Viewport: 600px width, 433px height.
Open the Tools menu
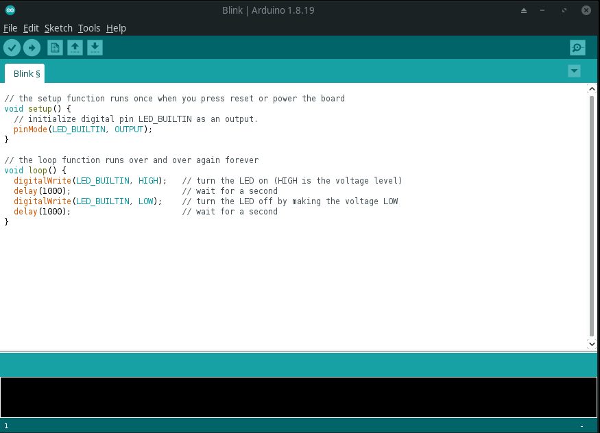88,28
